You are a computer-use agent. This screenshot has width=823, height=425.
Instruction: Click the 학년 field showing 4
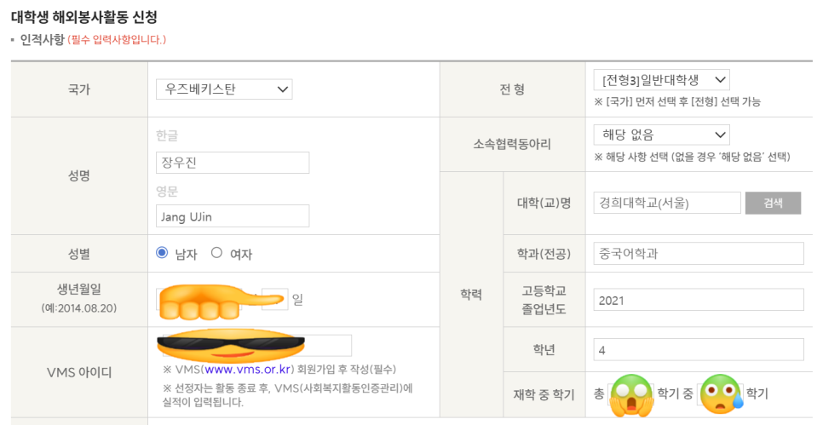[x=699, y=349]
